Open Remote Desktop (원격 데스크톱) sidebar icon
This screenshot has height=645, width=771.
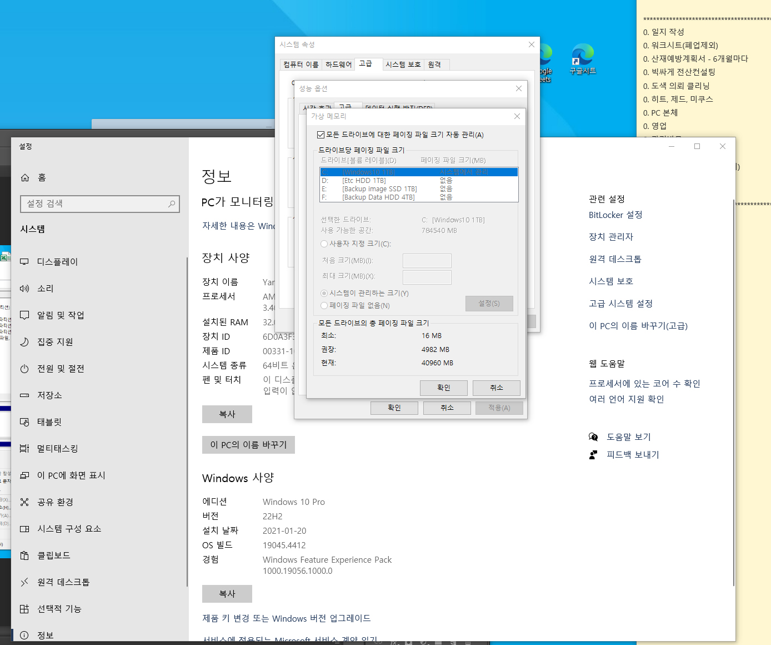(24, 582)
